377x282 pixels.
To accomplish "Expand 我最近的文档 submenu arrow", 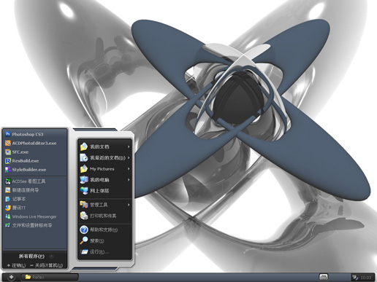I will [x=129, y=157].
